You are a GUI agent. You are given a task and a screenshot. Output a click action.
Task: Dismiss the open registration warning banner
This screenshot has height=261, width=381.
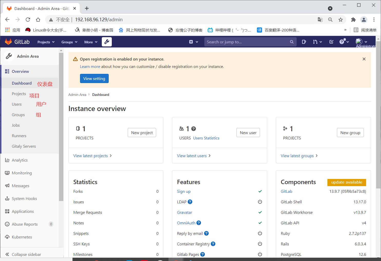pos(364,59)
